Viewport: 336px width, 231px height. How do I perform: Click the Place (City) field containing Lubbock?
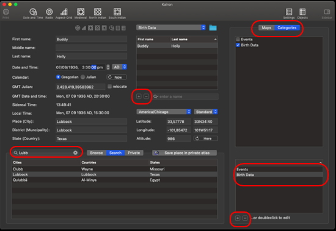click(x=91, y=122)
